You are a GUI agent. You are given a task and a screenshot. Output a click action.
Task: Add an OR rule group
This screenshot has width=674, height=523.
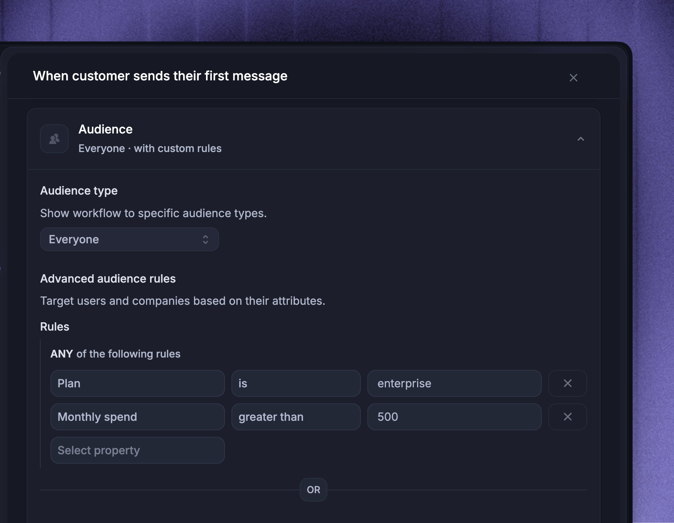[314, 490]
